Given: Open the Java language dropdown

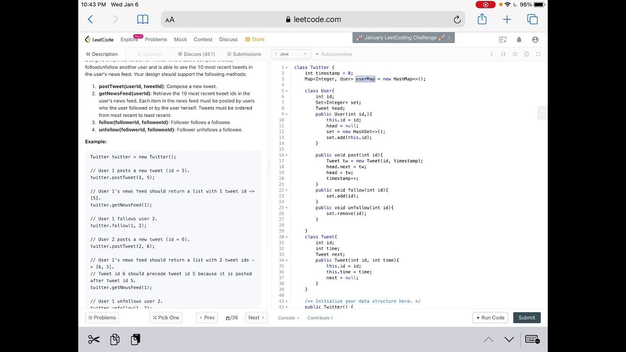Looking at the screenshot, I should 291,54.
